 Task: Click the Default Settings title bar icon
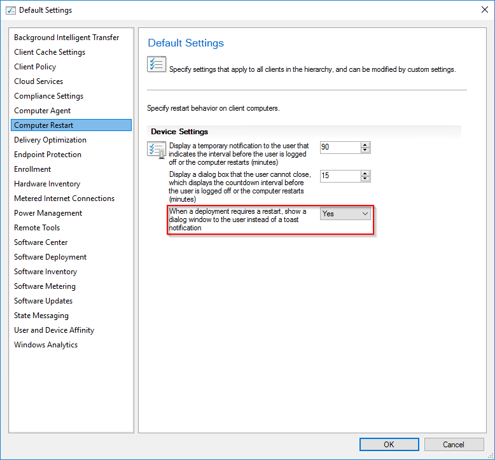point(10,10)
